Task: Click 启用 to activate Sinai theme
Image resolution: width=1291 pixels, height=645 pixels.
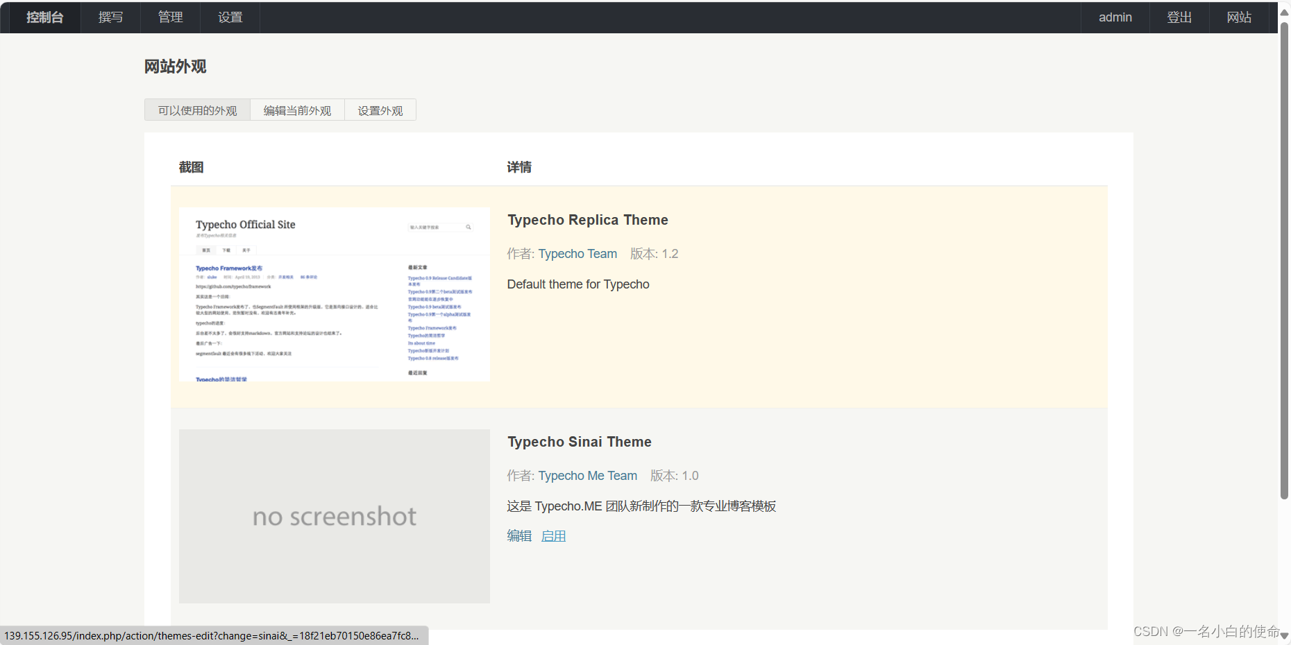Action: pyautogui.click(x=553, y=535)
